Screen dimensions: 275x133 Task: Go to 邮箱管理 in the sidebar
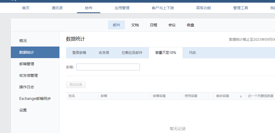(x=27, y=64)
